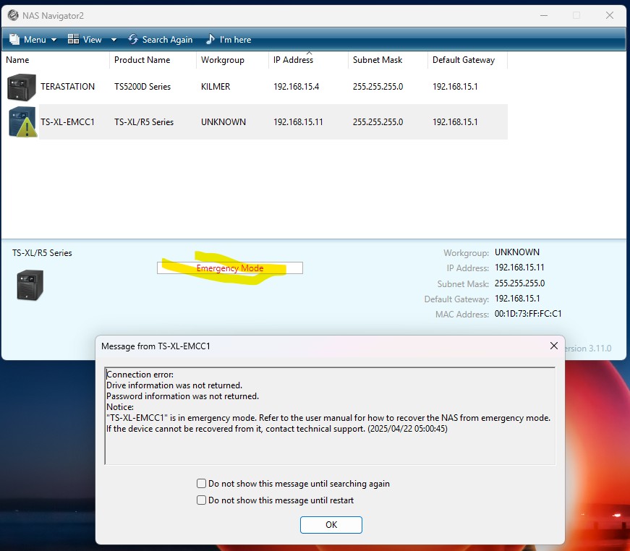Check 'Do not show this message until searching again'
This screenshot has width=630, height=551.
(201, 484)
